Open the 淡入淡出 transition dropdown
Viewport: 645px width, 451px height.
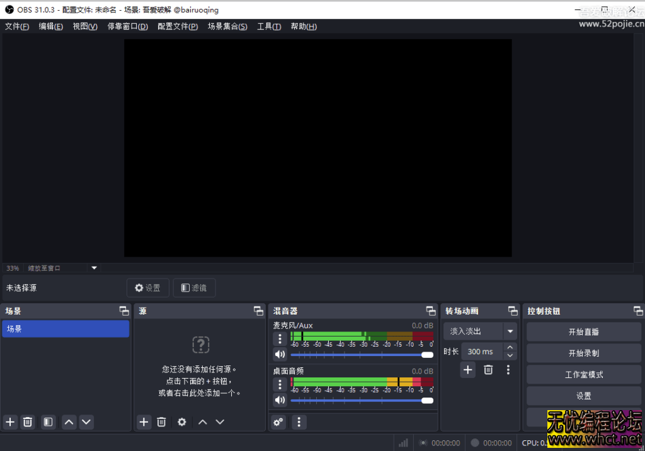pos(510,331)
